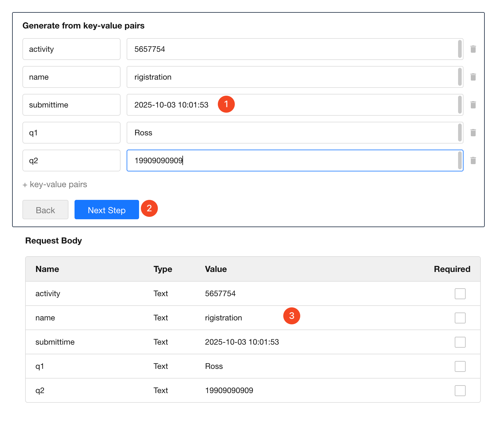Click trash icon for q1 row

click(473, 133)
